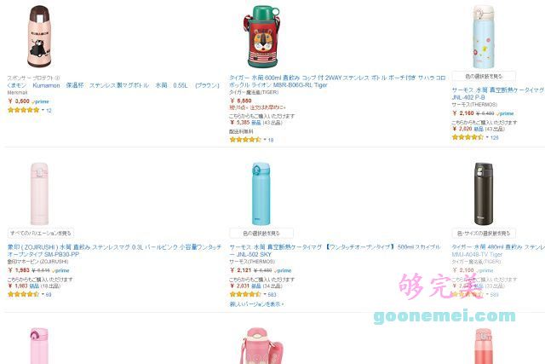Click the Zojirushi SM-PB30-PP product title
The height and width of the screenshot is (364, 545).
coord(114,251)
